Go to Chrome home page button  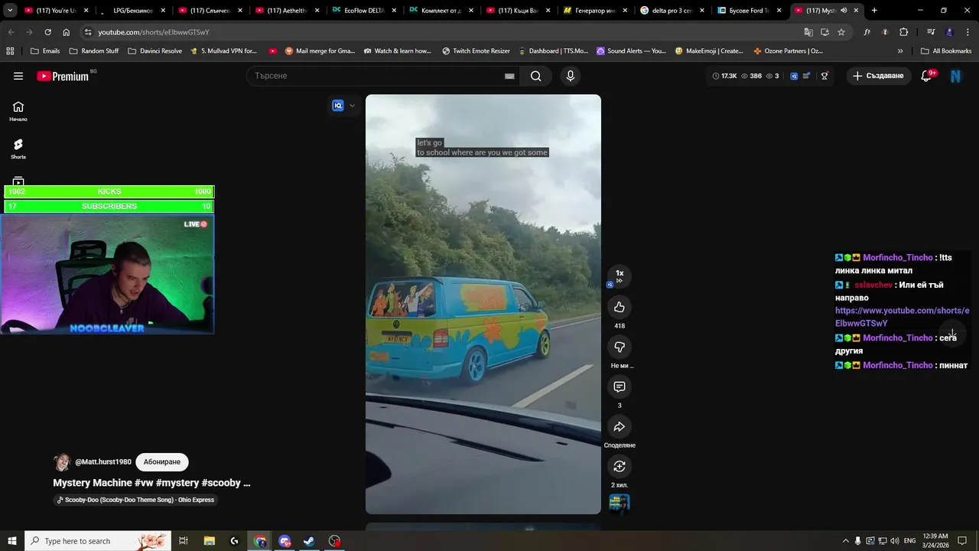point(66,32)
